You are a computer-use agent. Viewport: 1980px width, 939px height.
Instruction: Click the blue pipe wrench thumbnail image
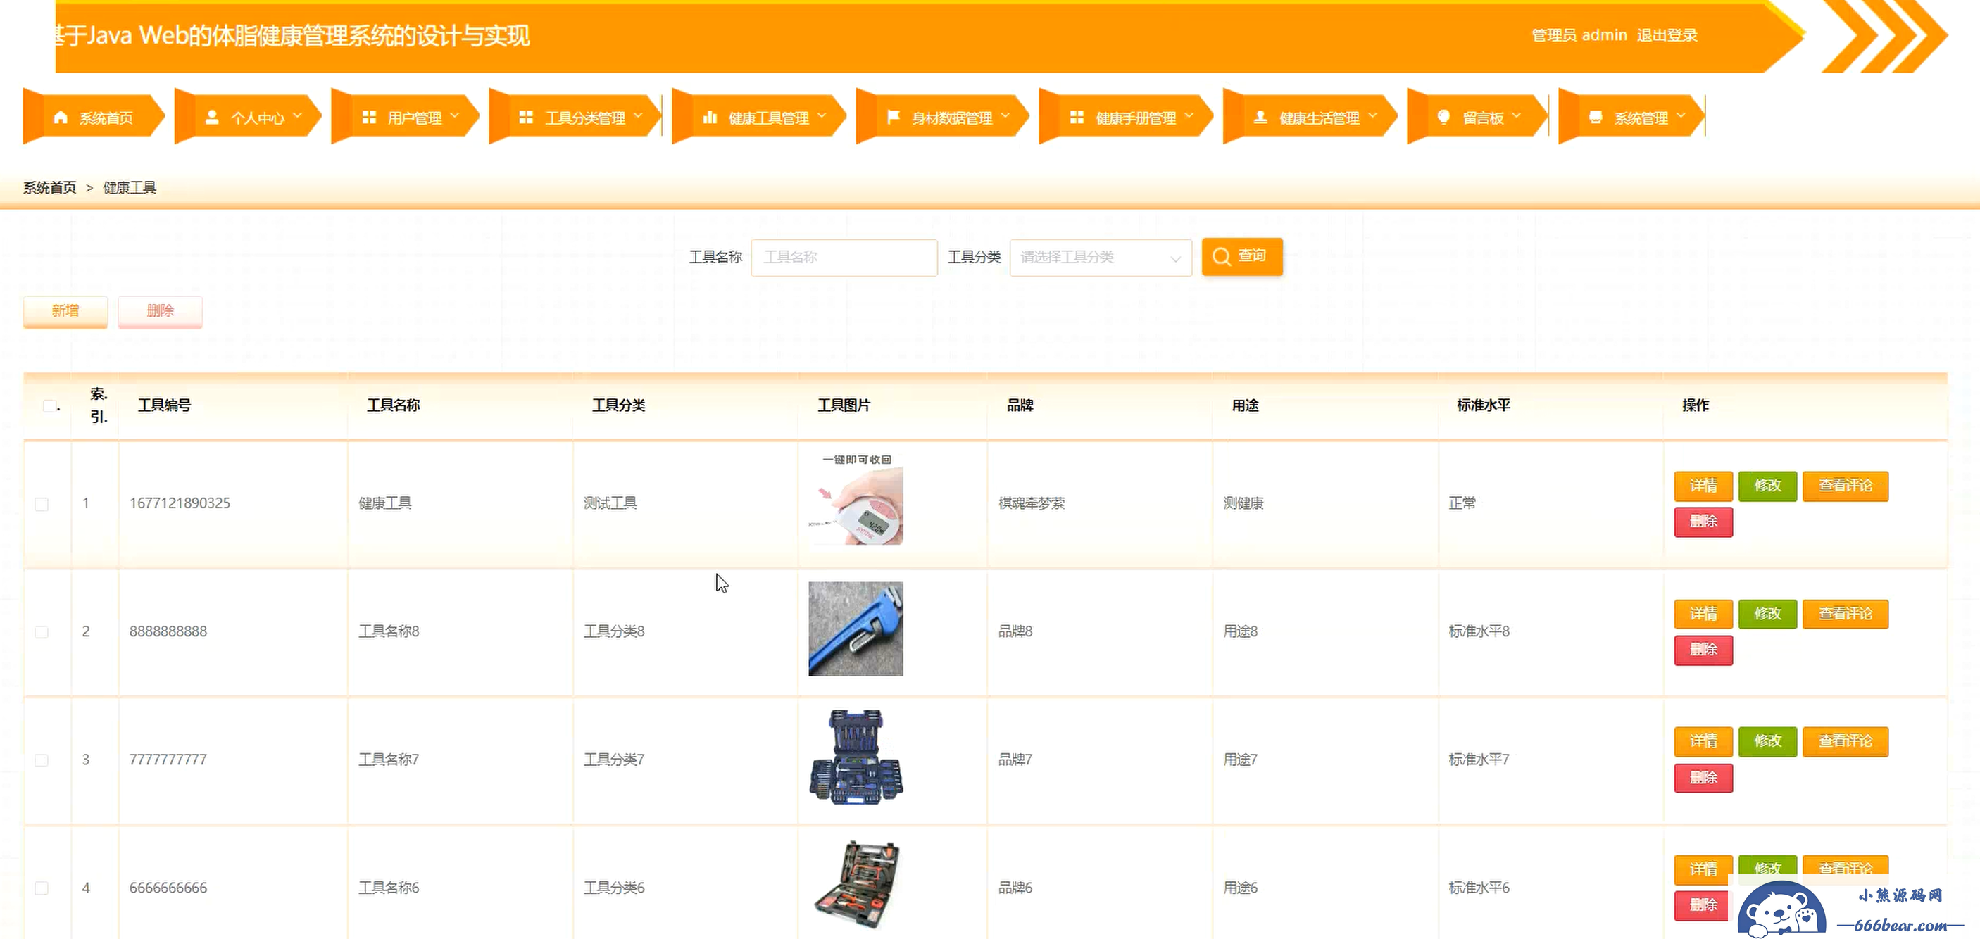pos(856,629)
